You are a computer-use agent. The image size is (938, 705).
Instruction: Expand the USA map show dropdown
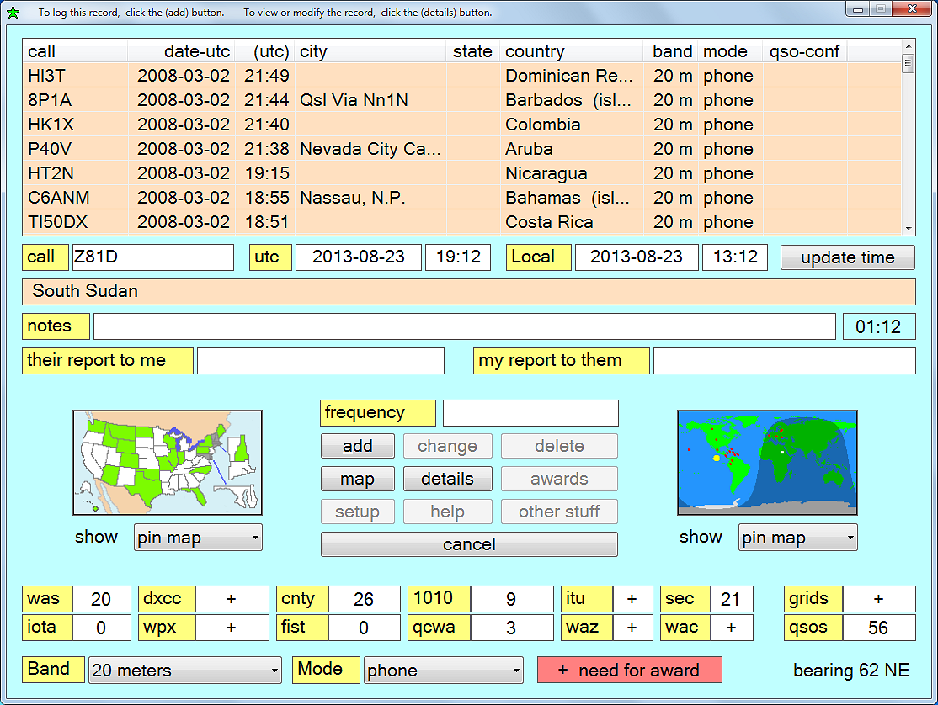pos(198,538)
